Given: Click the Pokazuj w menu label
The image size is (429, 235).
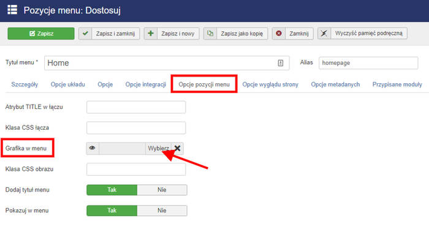Looking at the screenshot, I should click(x=27, y=211).
